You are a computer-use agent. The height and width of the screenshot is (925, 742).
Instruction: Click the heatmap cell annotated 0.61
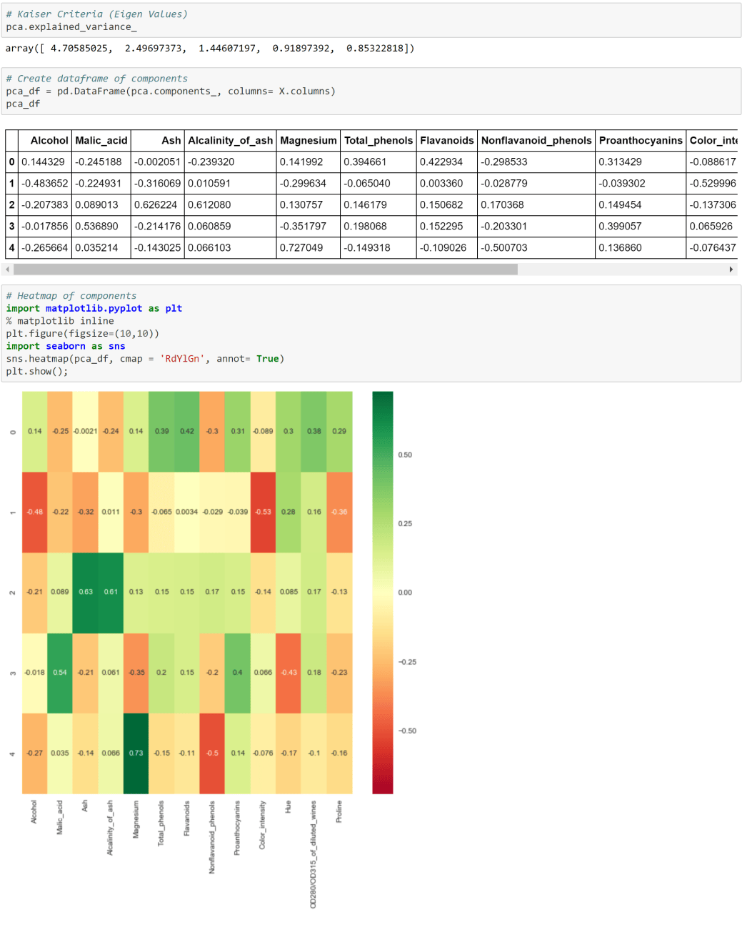click(111, 592)
